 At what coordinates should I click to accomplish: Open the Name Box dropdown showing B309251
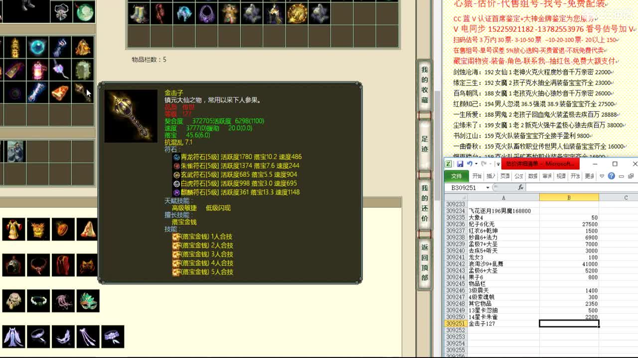(x=487, y=187)
